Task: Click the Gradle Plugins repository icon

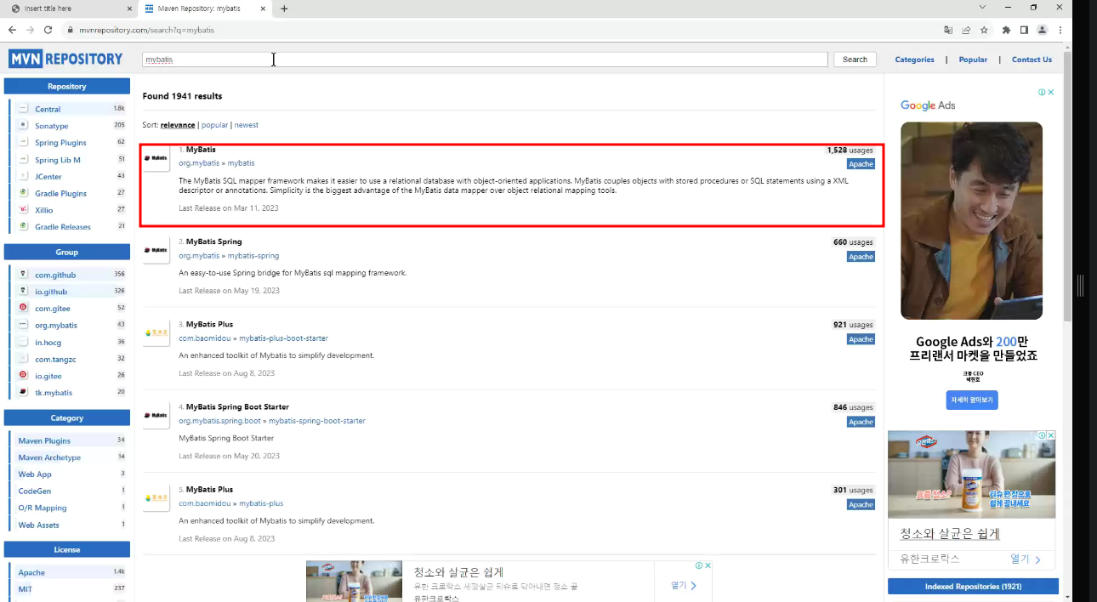Action: pos(24,193)
